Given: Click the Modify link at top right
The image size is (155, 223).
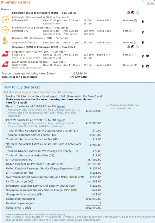Looking at the screenshot, I should point(151,3).
